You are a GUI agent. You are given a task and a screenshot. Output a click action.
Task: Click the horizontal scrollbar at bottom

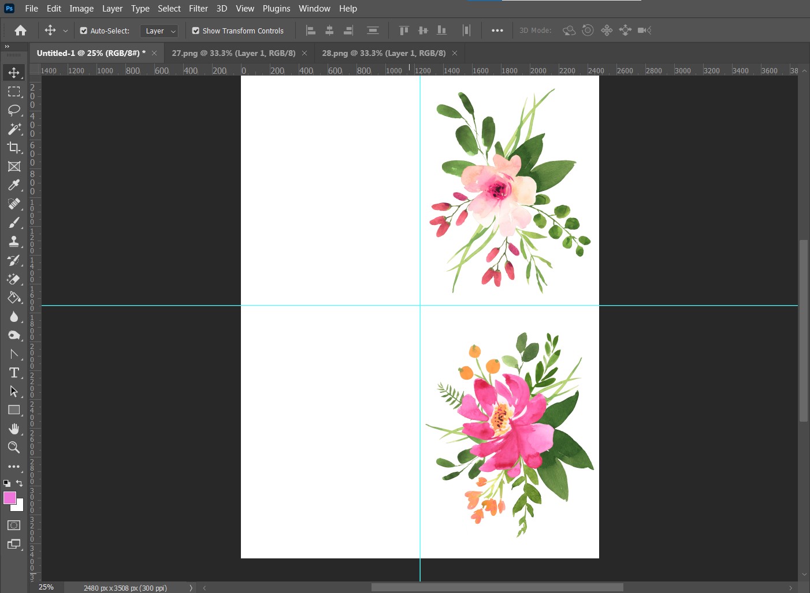[x=497, y=587]
